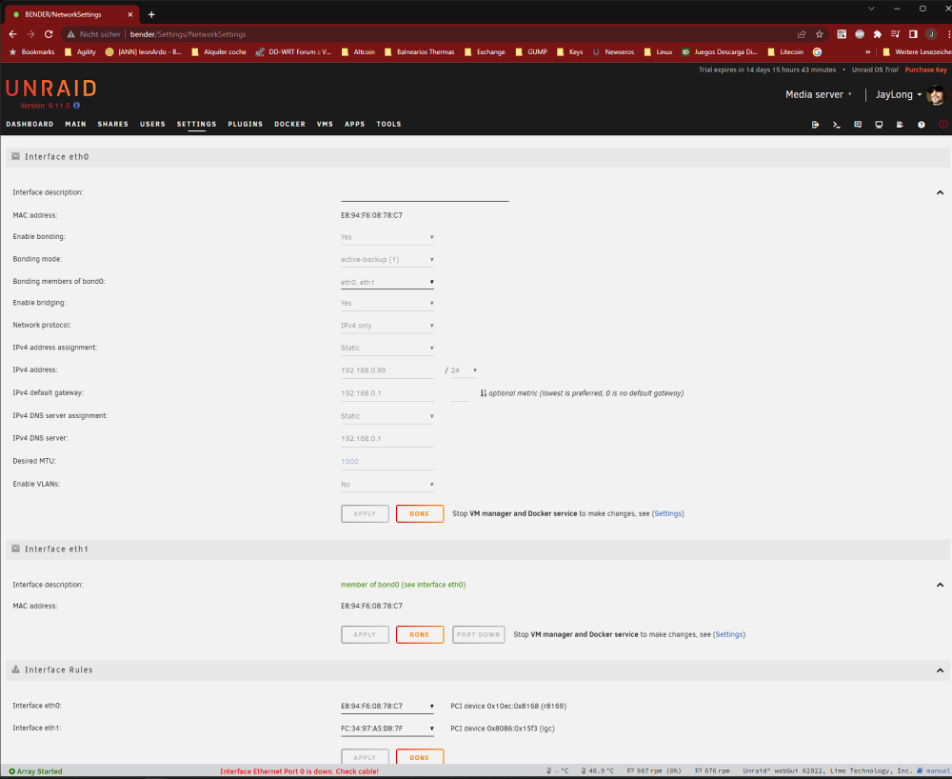This screenshot has width=952, height=779.
Task: Click the Interface eth1 section icon
Action: click(x=16, y=549)
